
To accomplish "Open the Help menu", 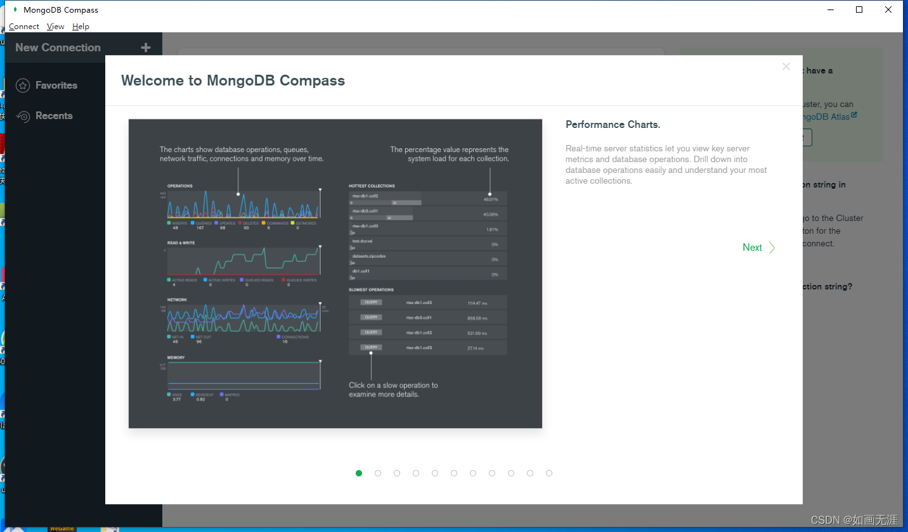I will coord(81,27).
